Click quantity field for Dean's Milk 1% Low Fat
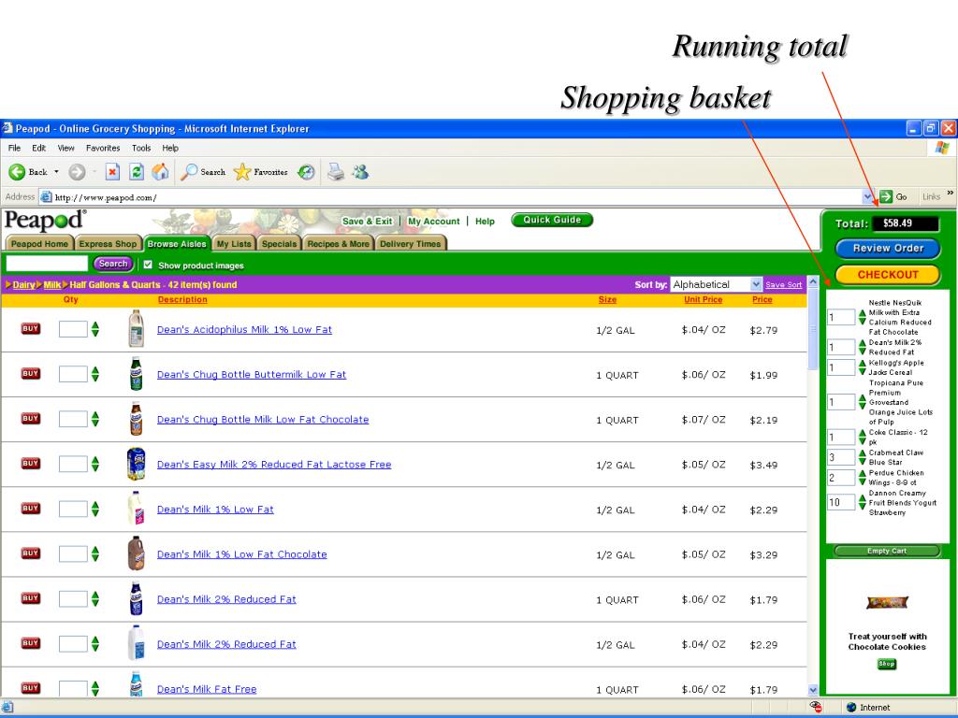Screen dimensions: 958x718 [73, 510]
